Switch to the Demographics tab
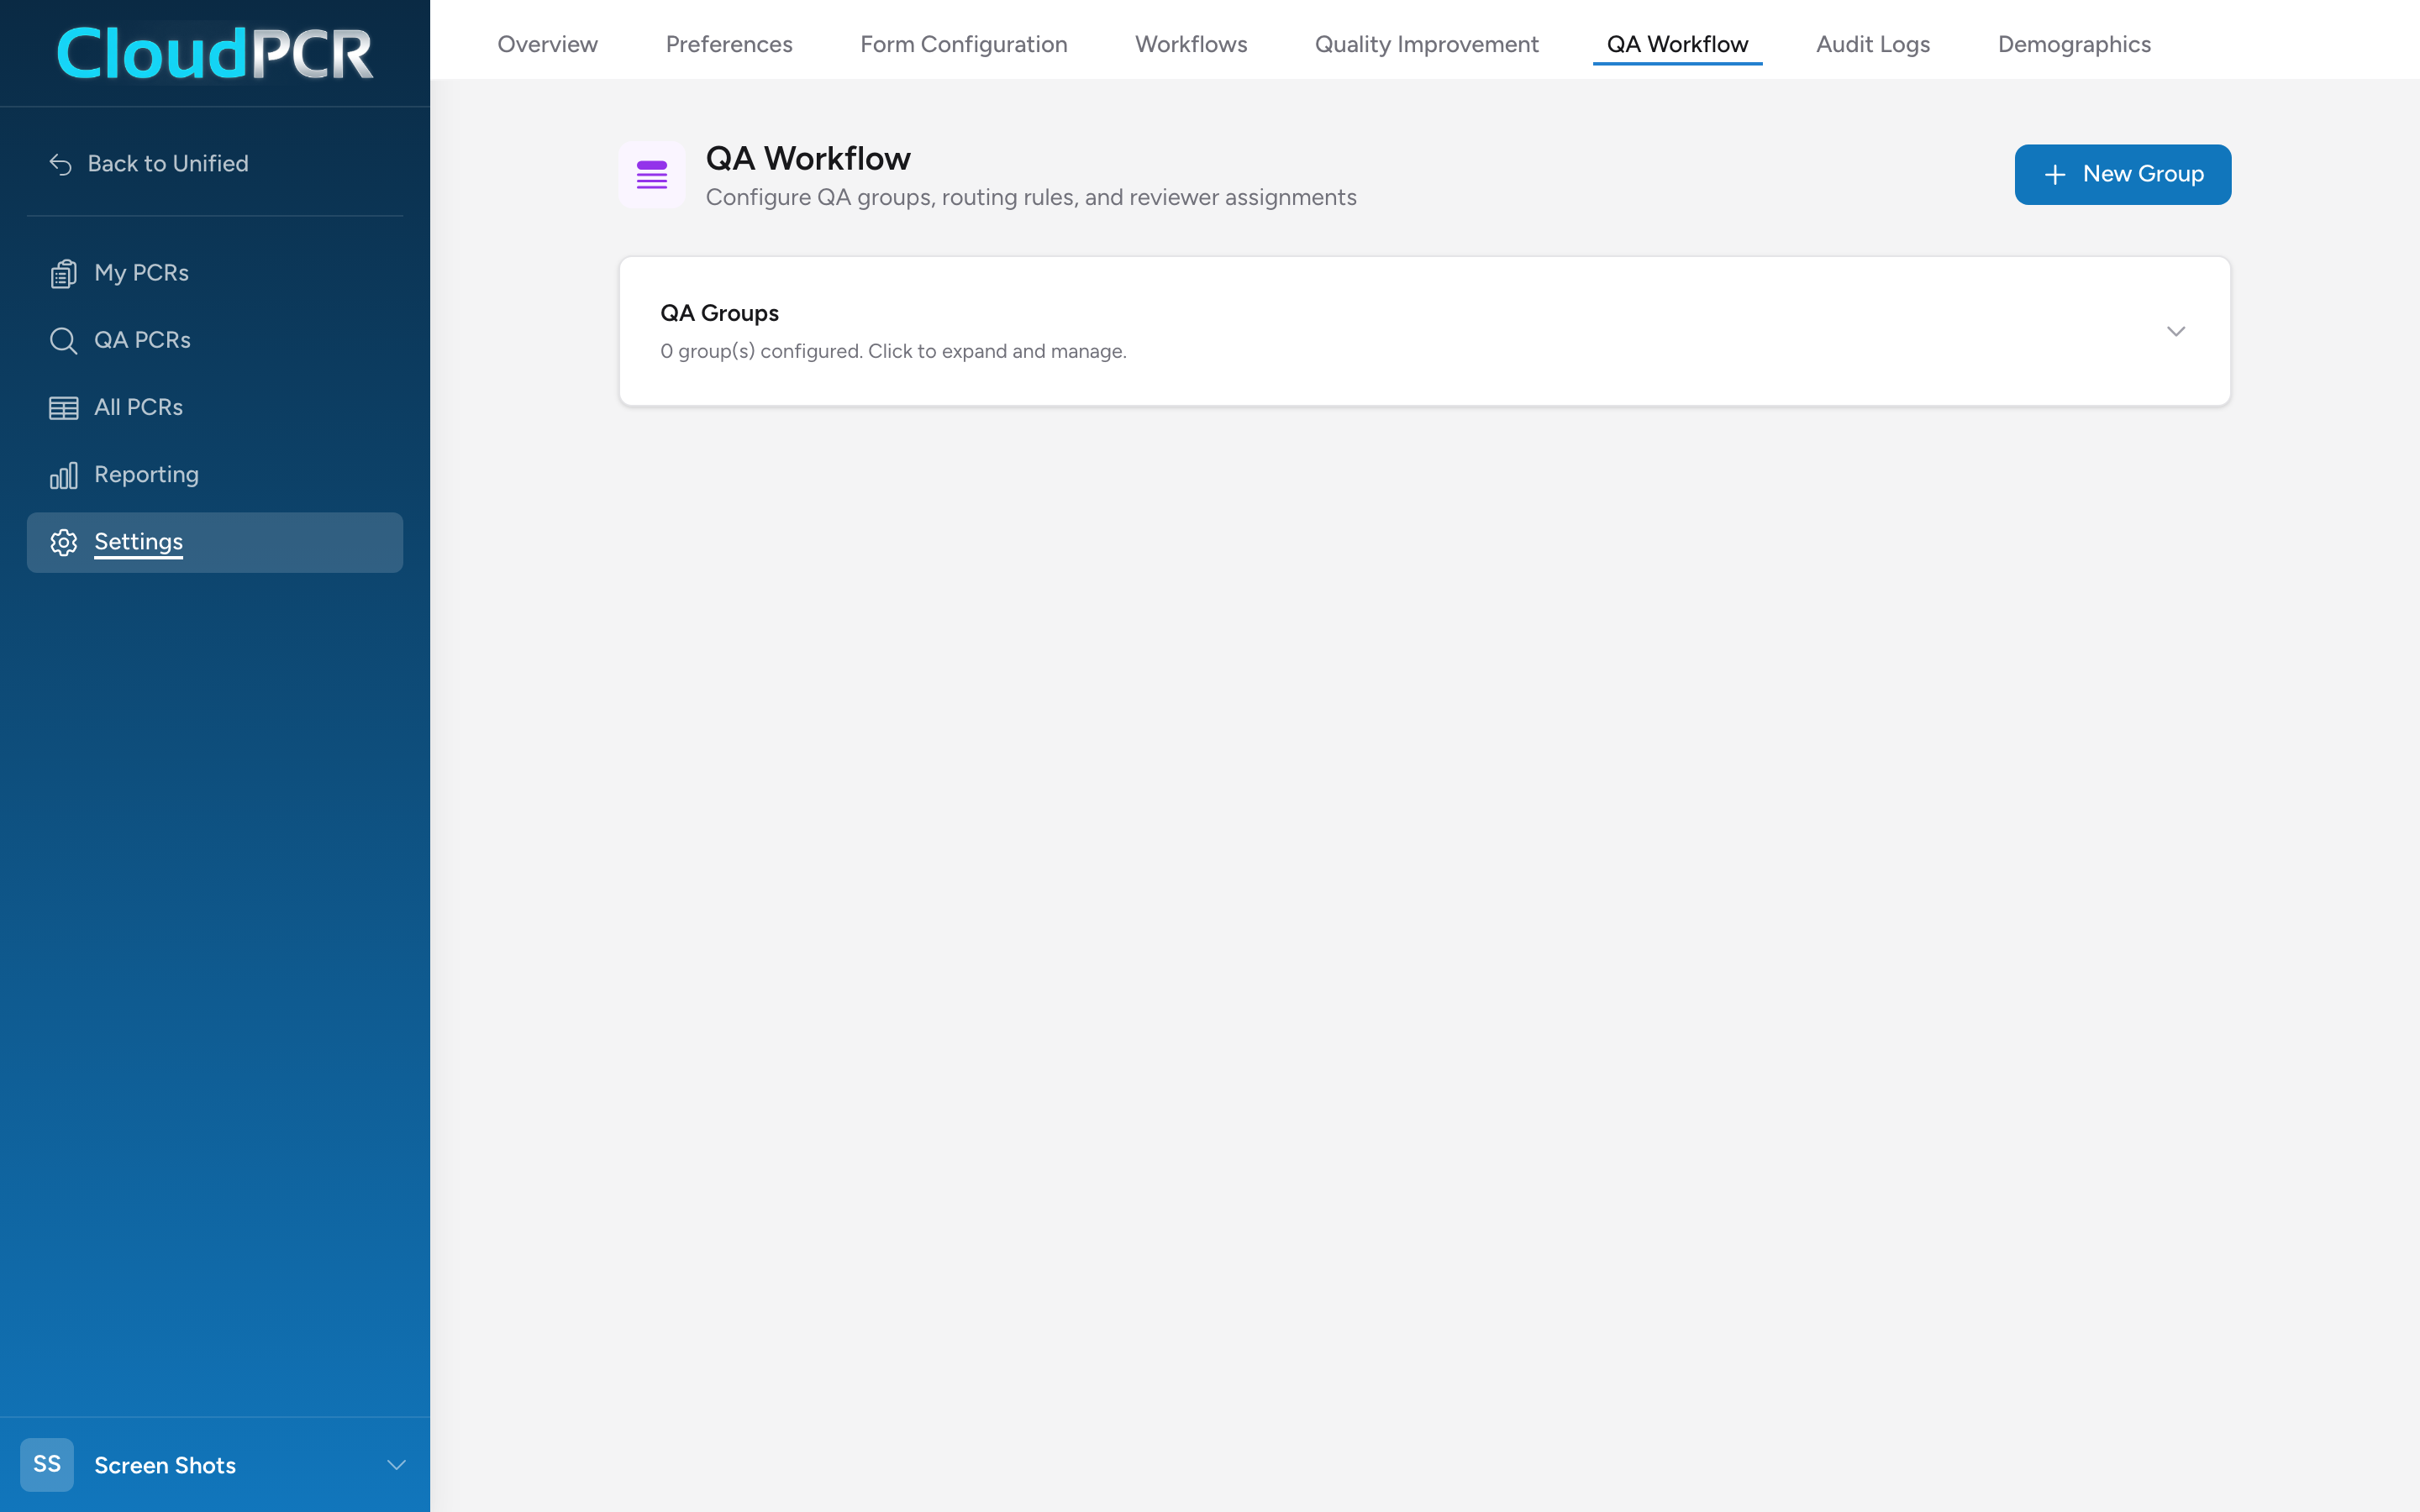The image size is (2420, 1512). pos(2074,44)
